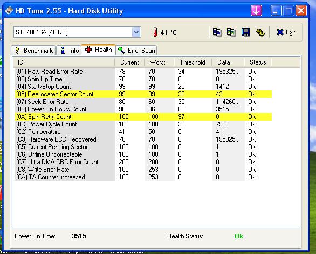Click the Data column header

click(228, 62)
